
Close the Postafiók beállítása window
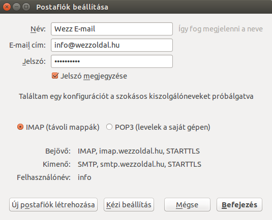[7, 7]
